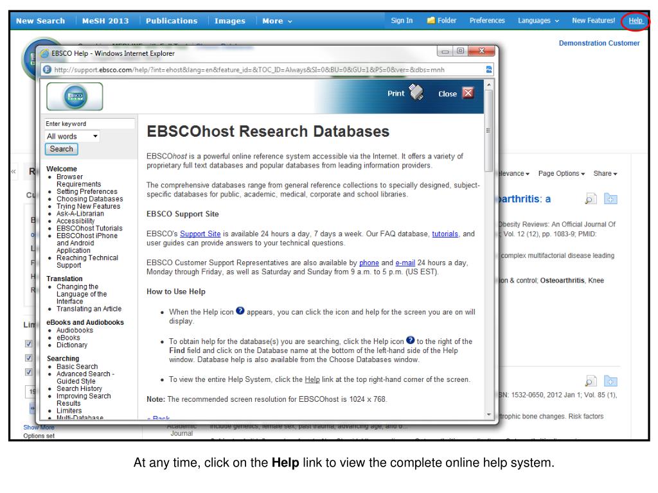Click the Print printer icon in Help window

(416, 92)
